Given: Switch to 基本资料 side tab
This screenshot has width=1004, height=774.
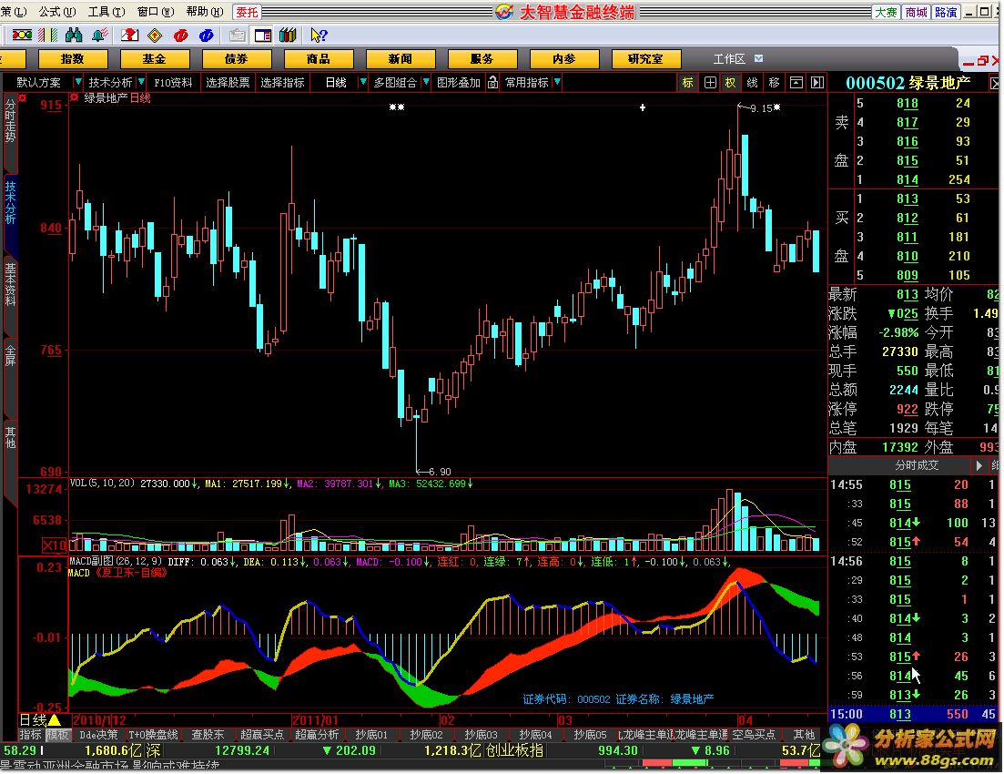Looking at the screenshot, I should [x=10, y=284].
